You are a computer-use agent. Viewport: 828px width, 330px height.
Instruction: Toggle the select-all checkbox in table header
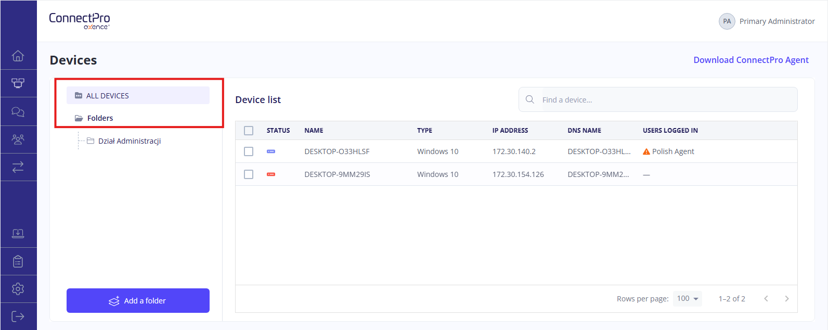[249, 131]
